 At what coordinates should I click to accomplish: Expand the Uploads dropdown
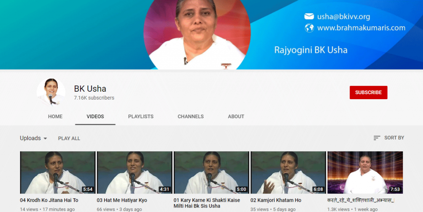coord(33,138)
